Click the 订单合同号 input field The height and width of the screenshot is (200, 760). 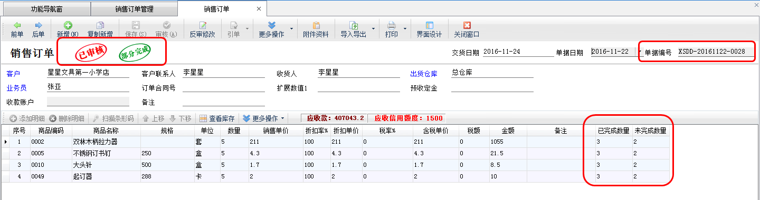click(x=223, y=88)
